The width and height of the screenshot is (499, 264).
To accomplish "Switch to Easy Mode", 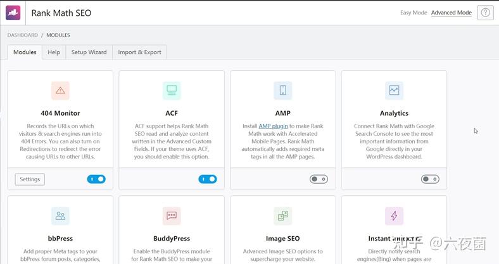I will (x=414, y=13).
